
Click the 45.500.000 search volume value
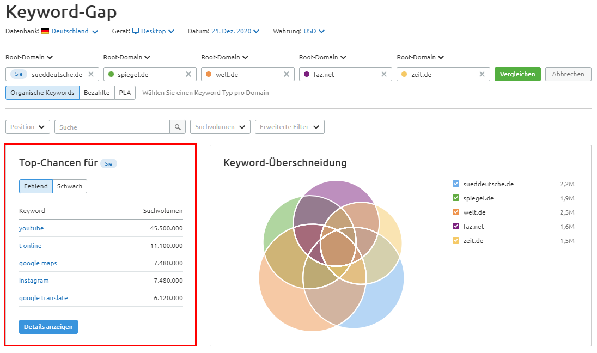click(166, 228)
